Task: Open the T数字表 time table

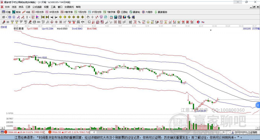Action: 109,12
